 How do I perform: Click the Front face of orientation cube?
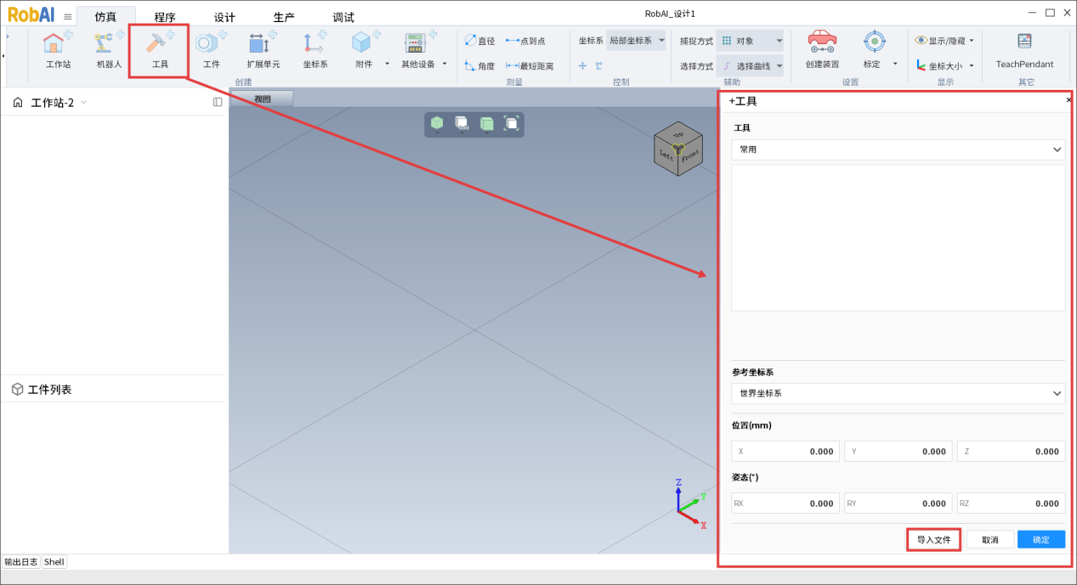click(x=689, y=156)
